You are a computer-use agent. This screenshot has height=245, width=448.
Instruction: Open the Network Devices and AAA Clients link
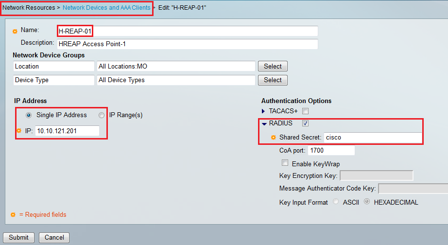[106, 8]
